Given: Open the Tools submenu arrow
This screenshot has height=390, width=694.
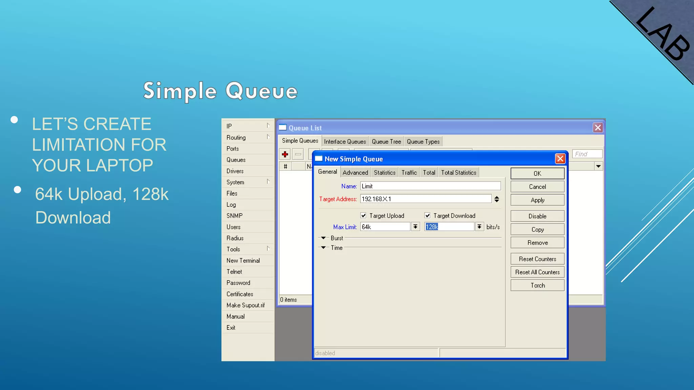Looking at the screenshot, I should tap(268, 248).
